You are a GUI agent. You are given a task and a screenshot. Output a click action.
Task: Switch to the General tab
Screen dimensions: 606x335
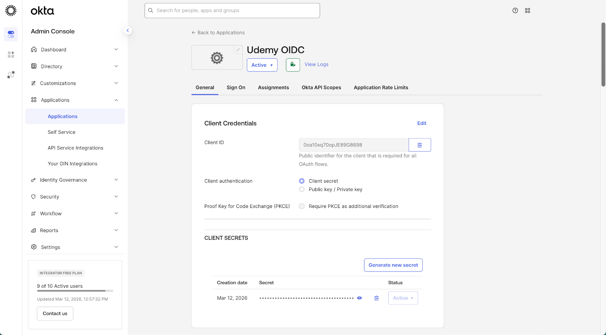click(x=205, y=87)
